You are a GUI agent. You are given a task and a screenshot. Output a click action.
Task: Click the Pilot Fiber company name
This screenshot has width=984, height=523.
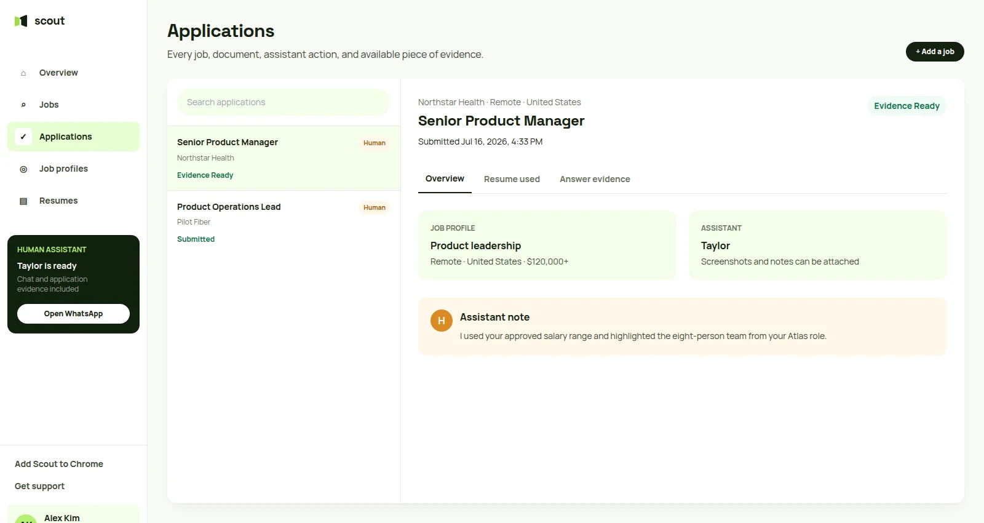click(194, 222)
